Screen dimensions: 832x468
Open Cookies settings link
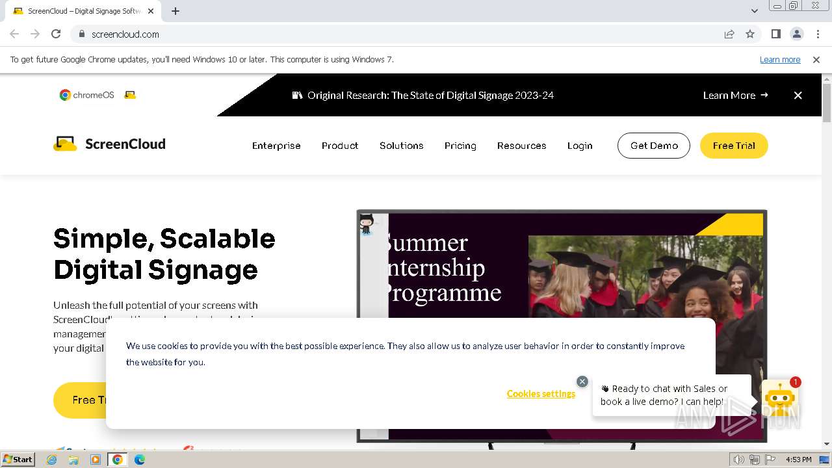click(541, 393)
